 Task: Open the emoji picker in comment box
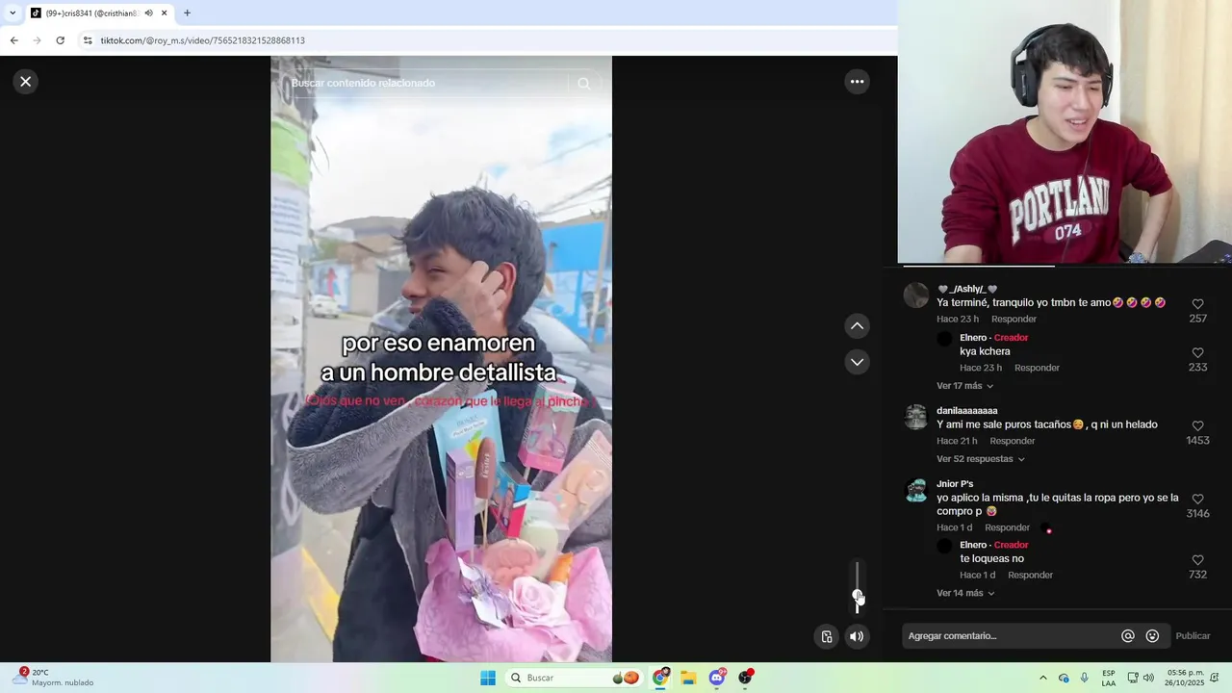click(x=1152, y=636)
